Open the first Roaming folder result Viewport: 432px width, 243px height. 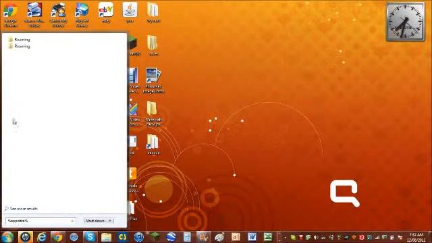pos(19,40)
